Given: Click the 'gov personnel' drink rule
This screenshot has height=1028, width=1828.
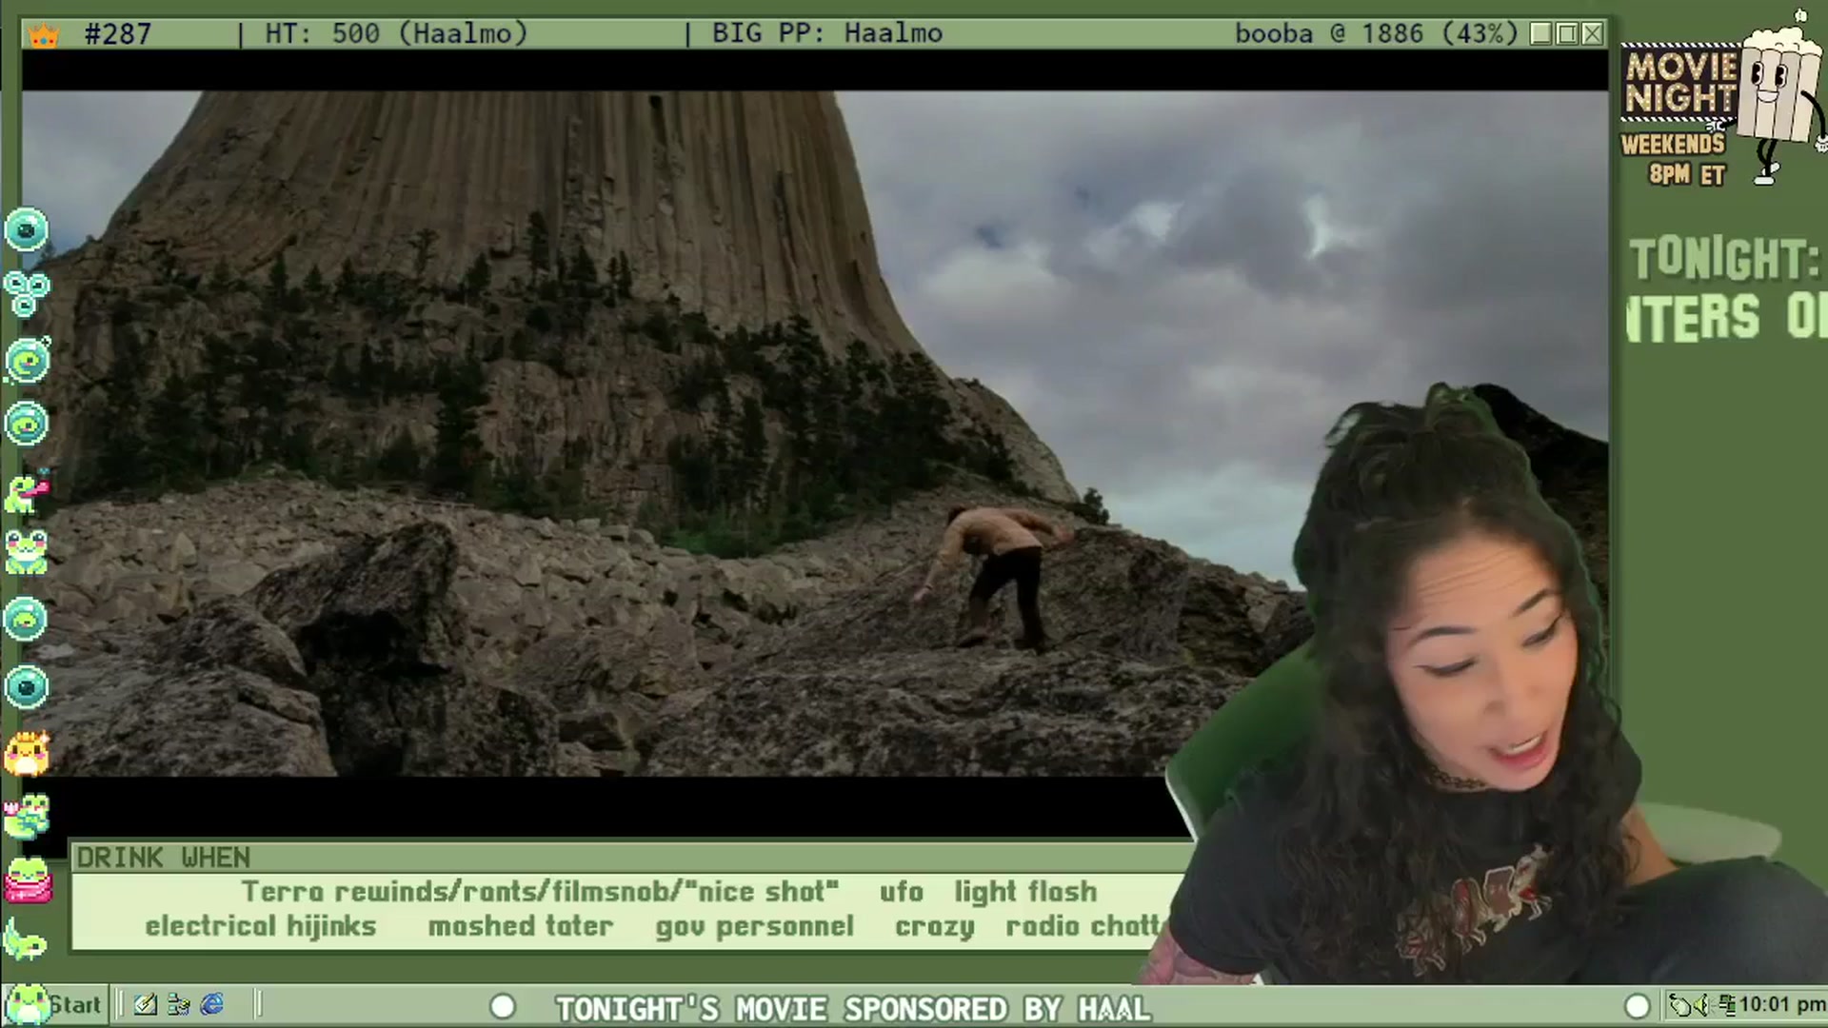Looking at the screenshot, I should (754, 927).
